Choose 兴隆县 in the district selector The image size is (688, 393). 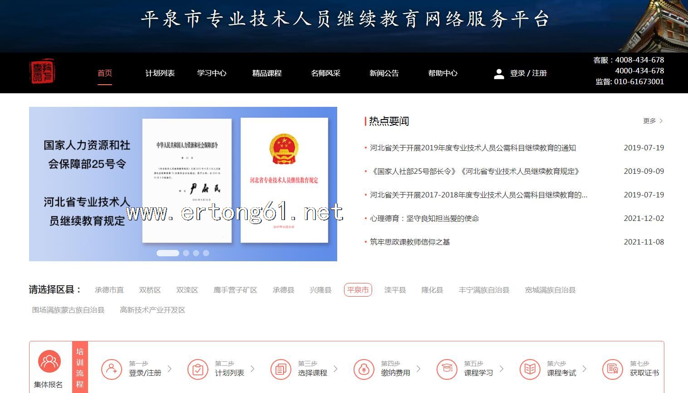pos(320,290)
